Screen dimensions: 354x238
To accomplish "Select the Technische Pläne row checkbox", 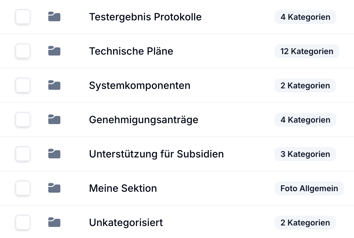I will [23, 51].
